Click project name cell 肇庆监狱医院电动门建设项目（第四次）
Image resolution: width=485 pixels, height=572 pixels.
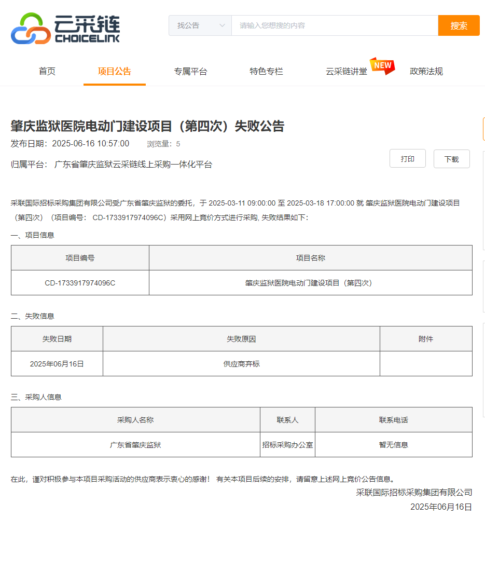311,283
